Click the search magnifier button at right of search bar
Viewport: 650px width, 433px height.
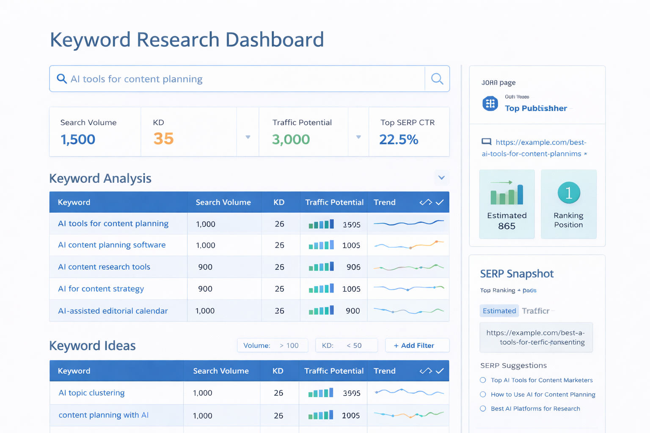437,79
